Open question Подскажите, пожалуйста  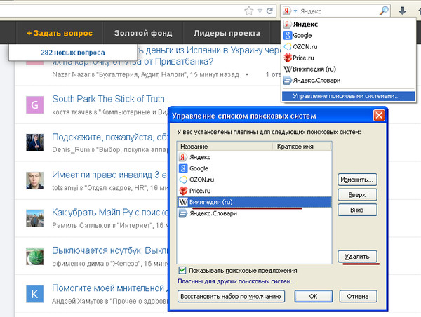click(110, 137)
